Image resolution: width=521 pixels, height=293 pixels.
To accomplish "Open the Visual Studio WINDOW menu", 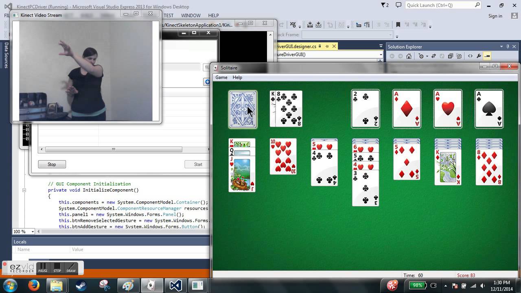I will (x=190, y=15).
